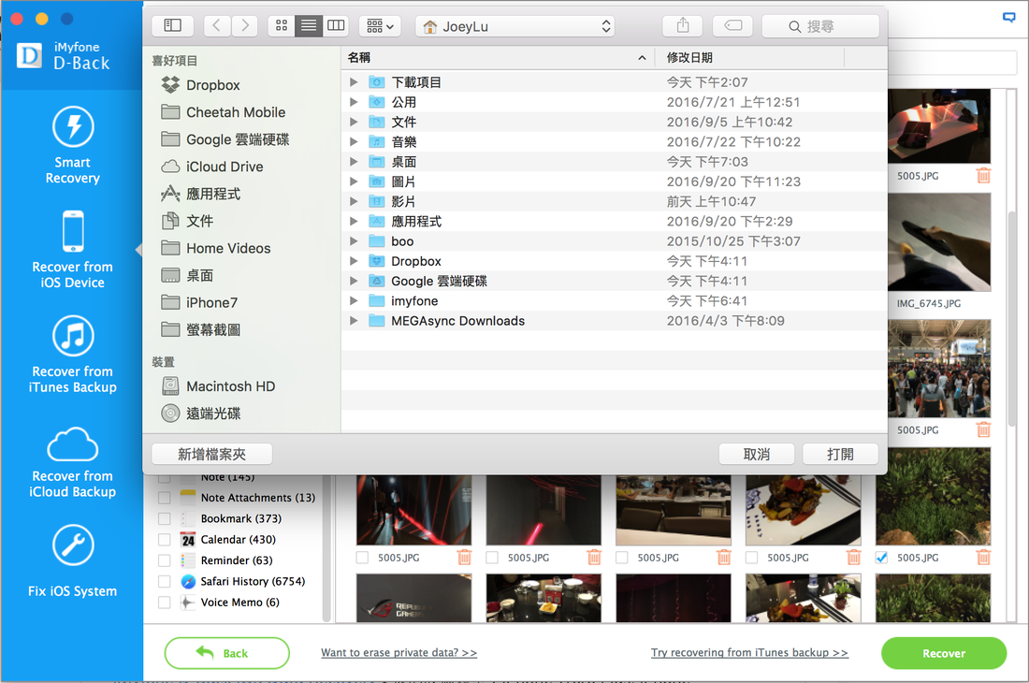Check the Reminder (63) box
The image size is (1029, 683).
pos(165,561)
